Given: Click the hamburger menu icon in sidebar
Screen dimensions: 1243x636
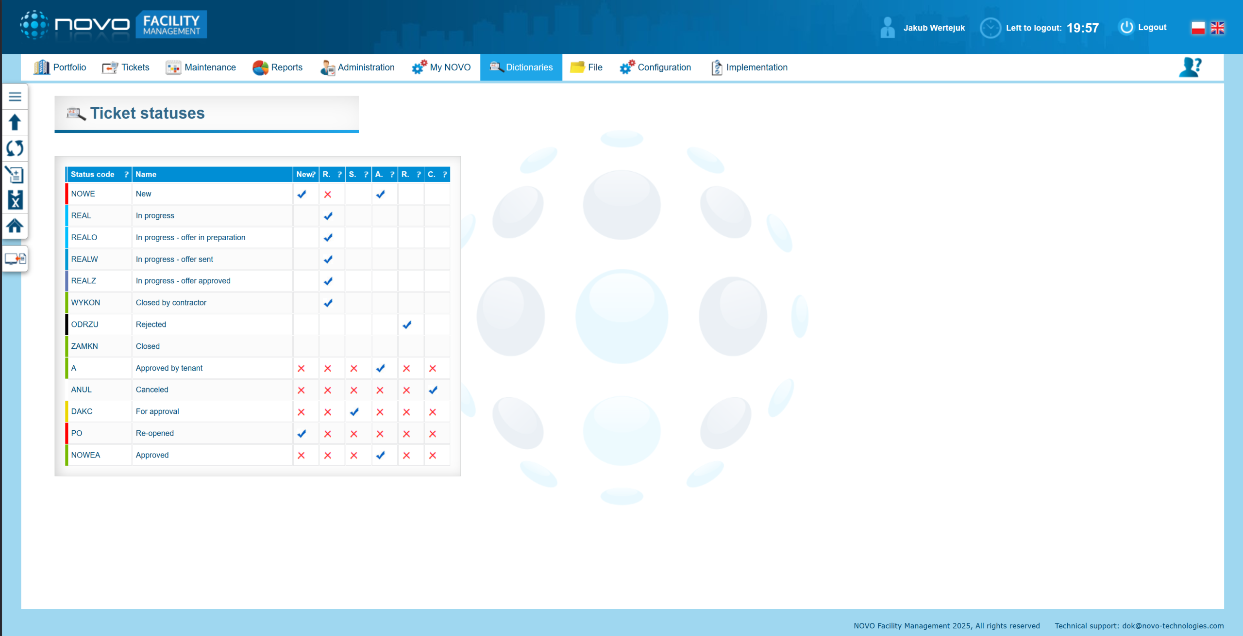Looking at the screenshot, I should [15, 97].
